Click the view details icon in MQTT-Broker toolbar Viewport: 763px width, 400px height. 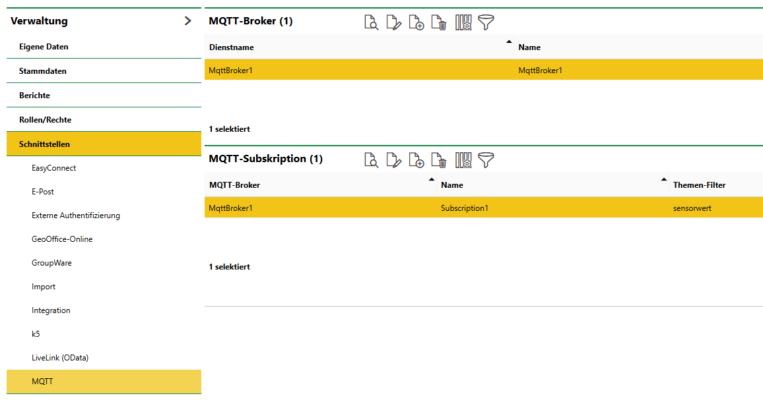[372, 22]
